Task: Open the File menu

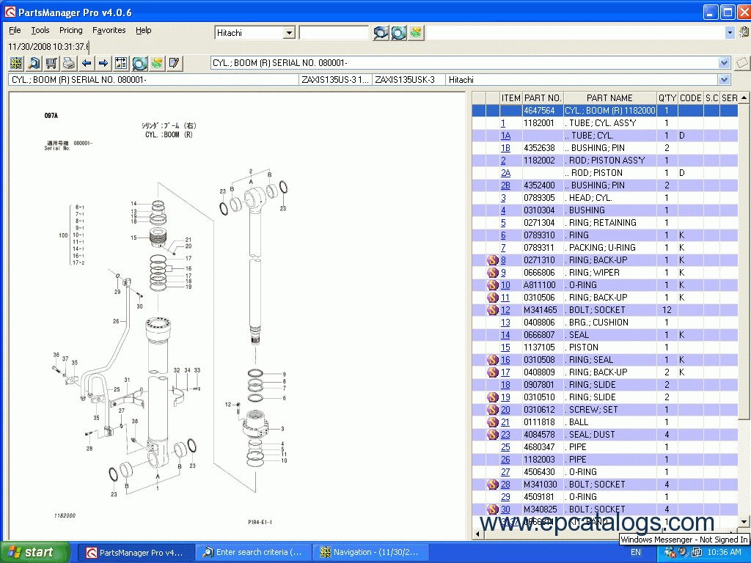Action: tap(15, 30)
